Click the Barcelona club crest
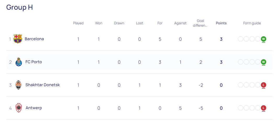279x122 pixels. coord(18,39)
